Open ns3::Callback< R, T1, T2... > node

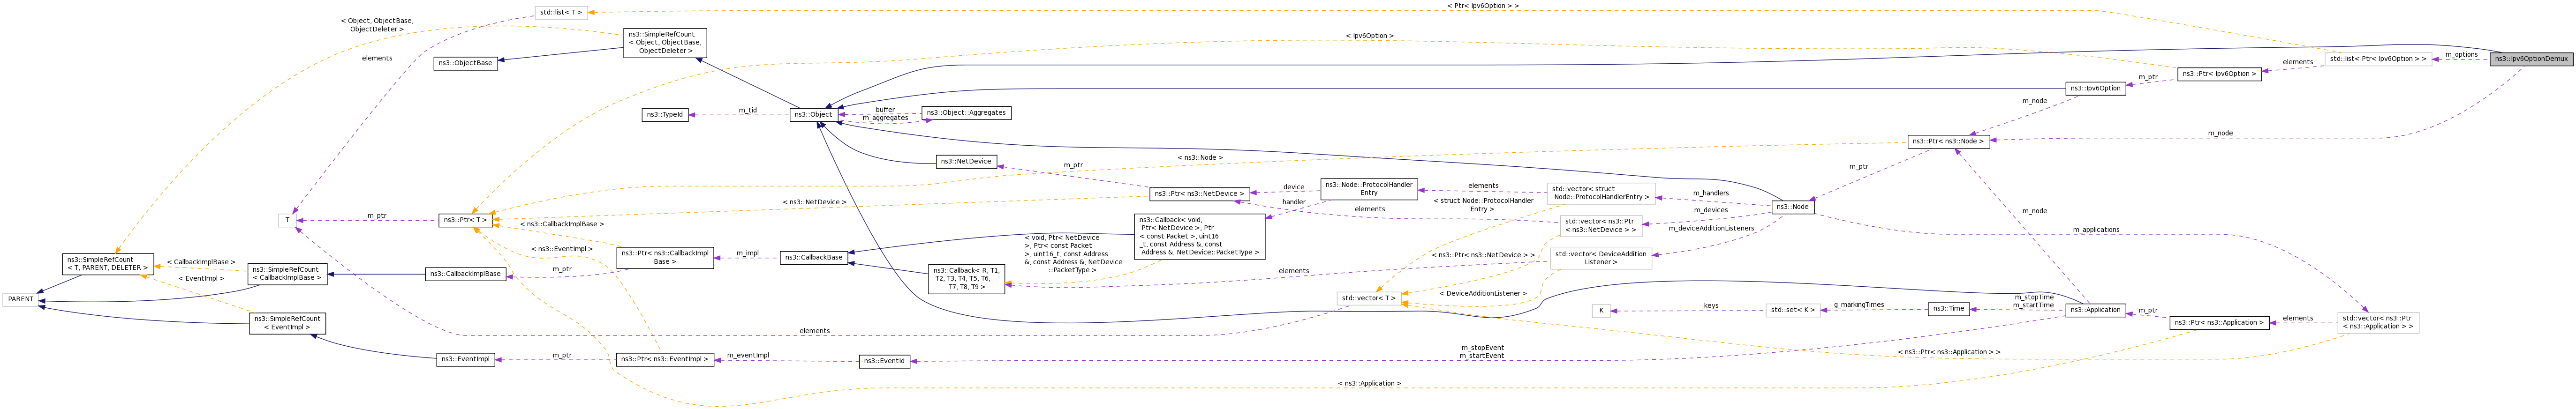click(x=966, y=279)
